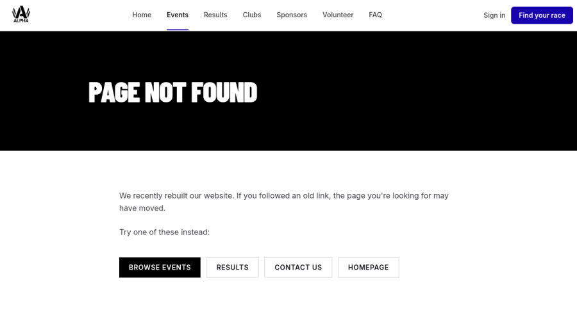Open the Results nav item in header
This screenshot has width=577, height=324.
coord(215,15)
